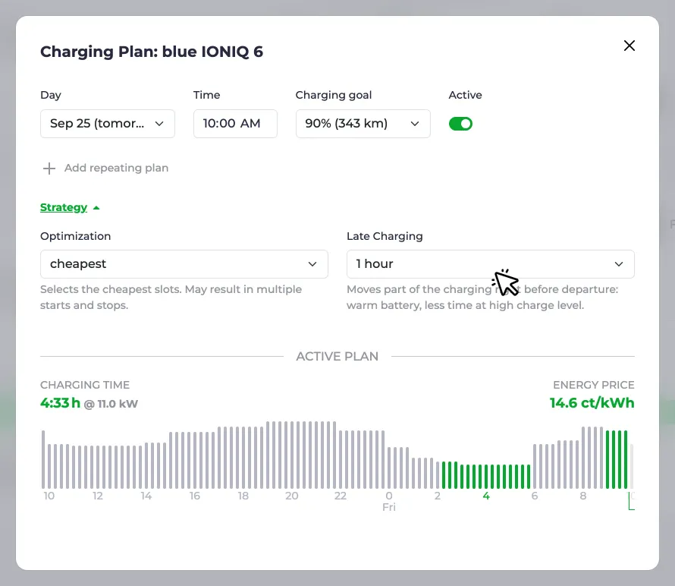Open the Late Charging dropdown set to 1 hour
This screenshot has height=586, width=675.
coord(490,264)
